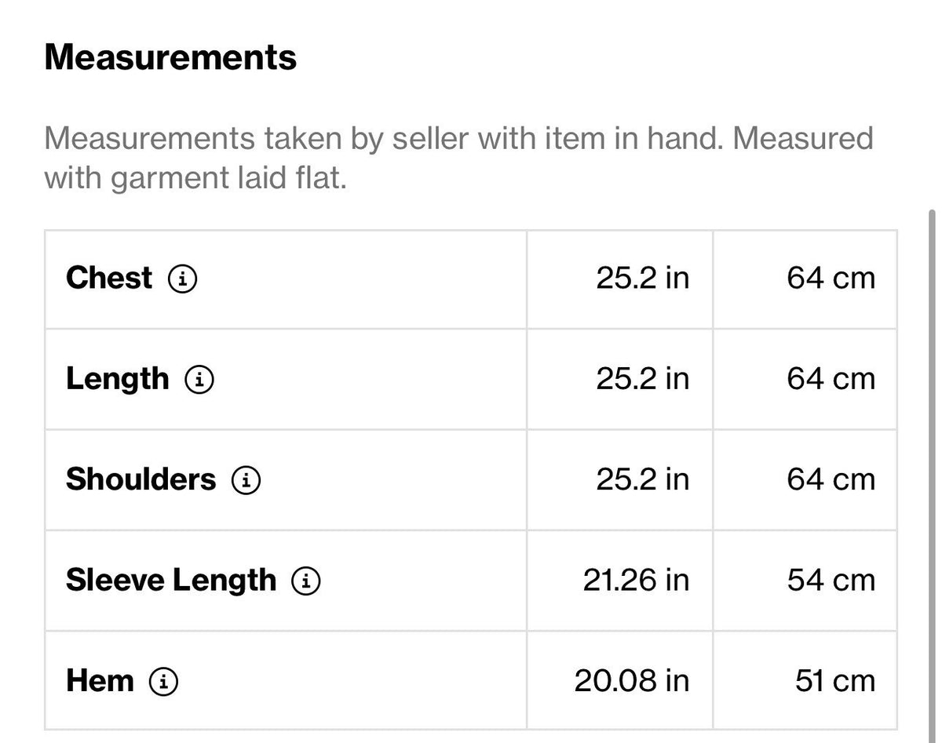Open the info icon next to Sleeve Length

click(306, 581)
